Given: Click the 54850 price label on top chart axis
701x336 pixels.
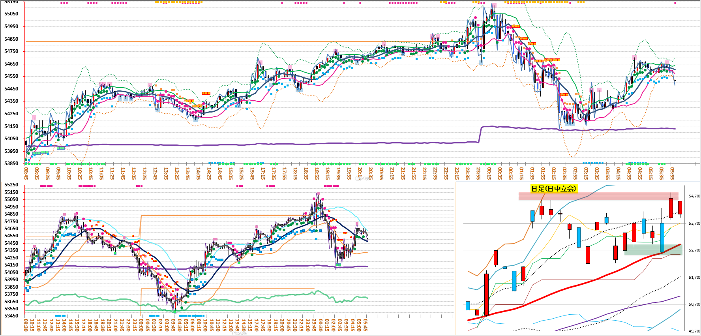Looking at the screenshot, I should [x=11, y=39].
